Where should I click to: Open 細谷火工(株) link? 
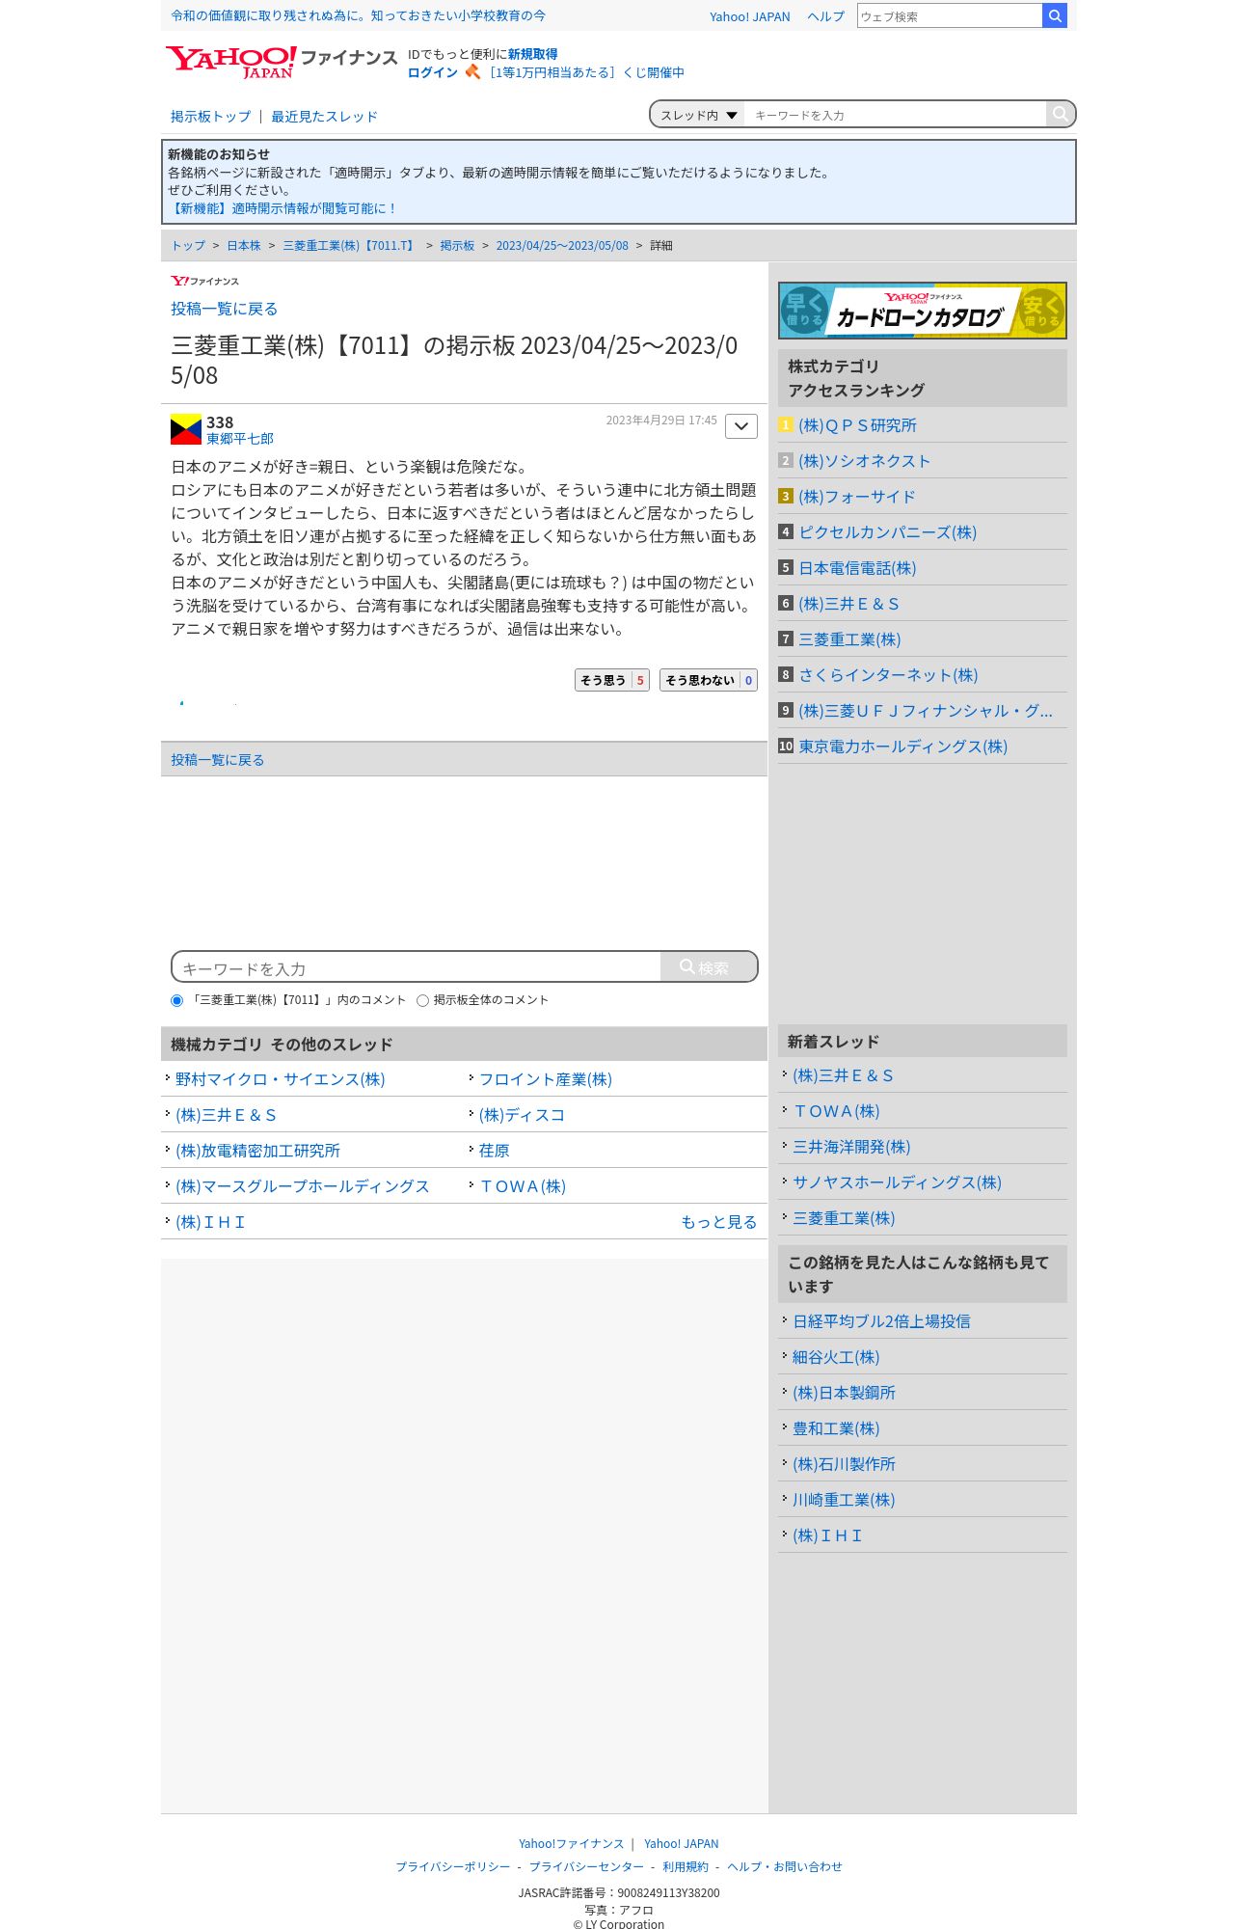coord(835,1357)
